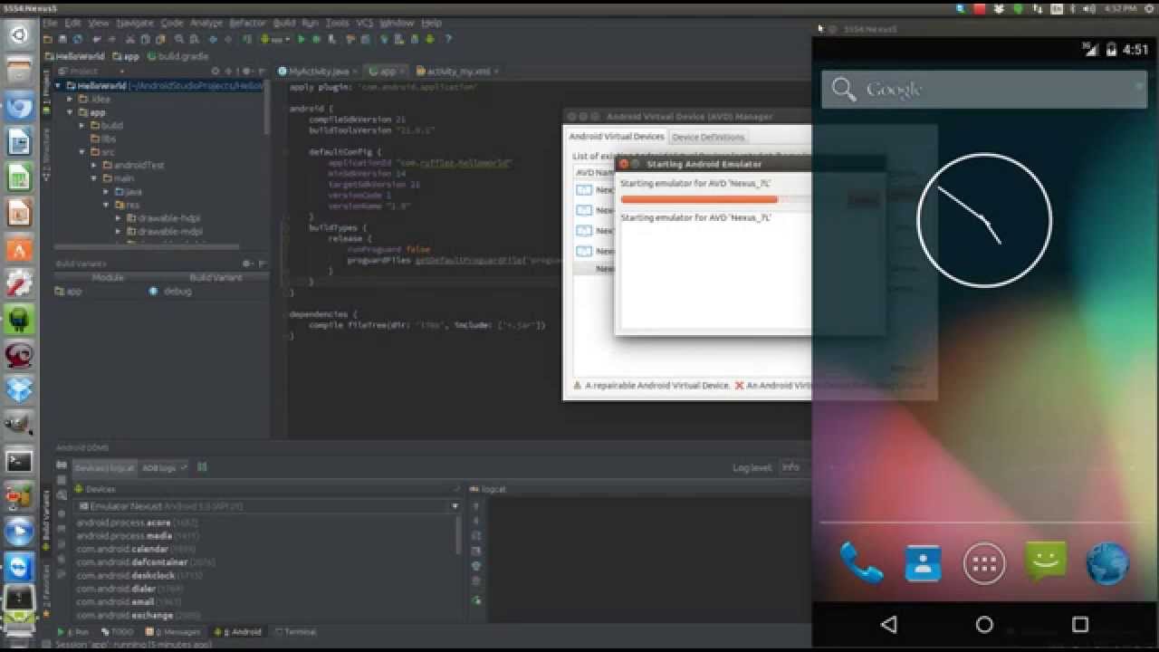
Task: Open the Emulator Nexus5 device dropdown
Action: point(267,506)
